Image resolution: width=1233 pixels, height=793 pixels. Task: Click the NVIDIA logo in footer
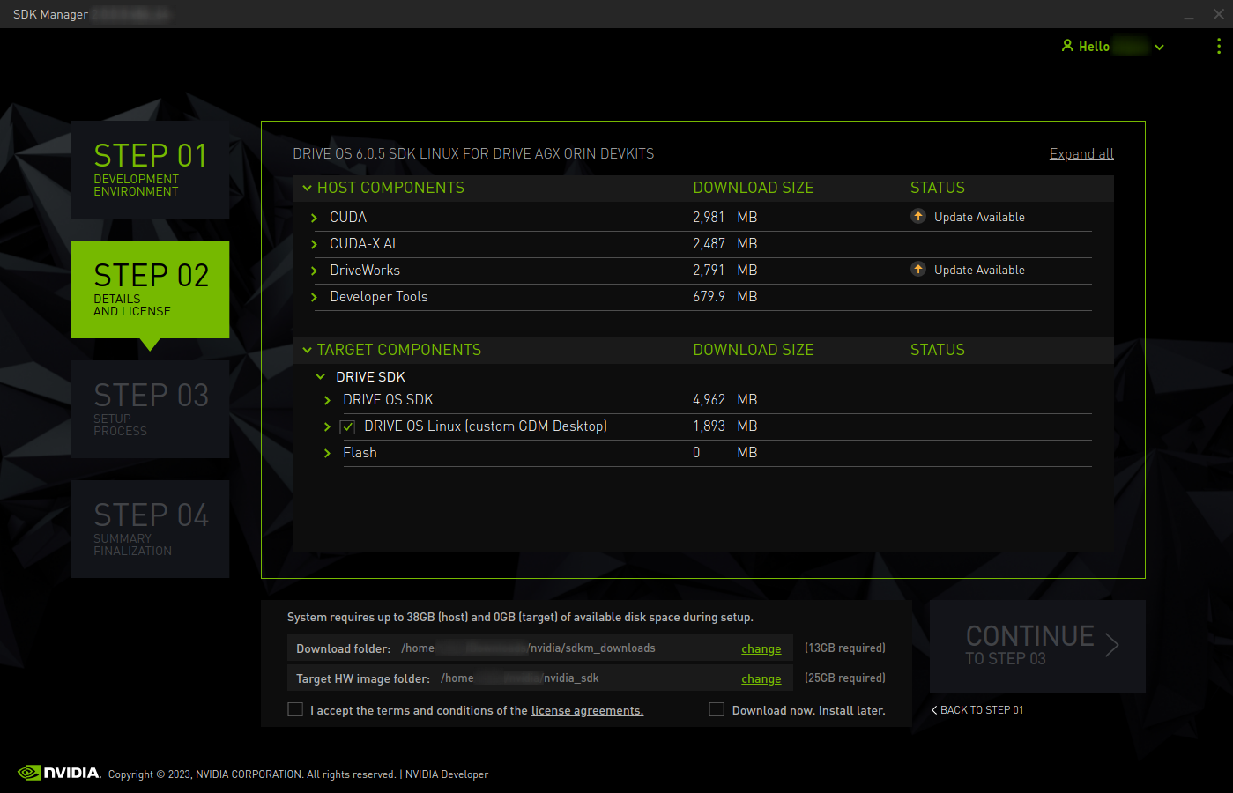pos(59,773)
